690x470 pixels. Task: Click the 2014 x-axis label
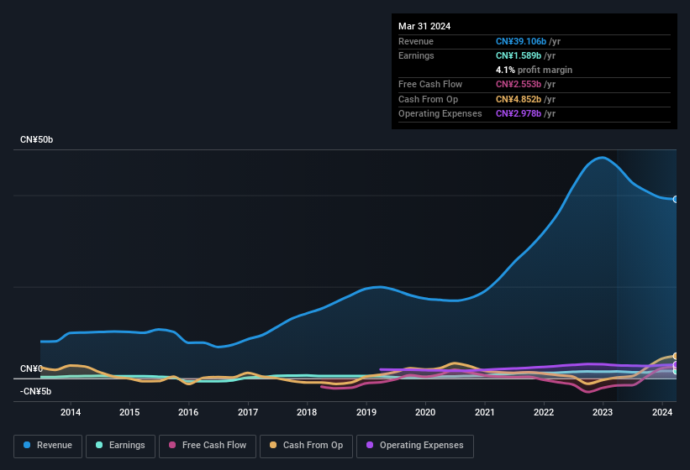[x=71, y=412]
